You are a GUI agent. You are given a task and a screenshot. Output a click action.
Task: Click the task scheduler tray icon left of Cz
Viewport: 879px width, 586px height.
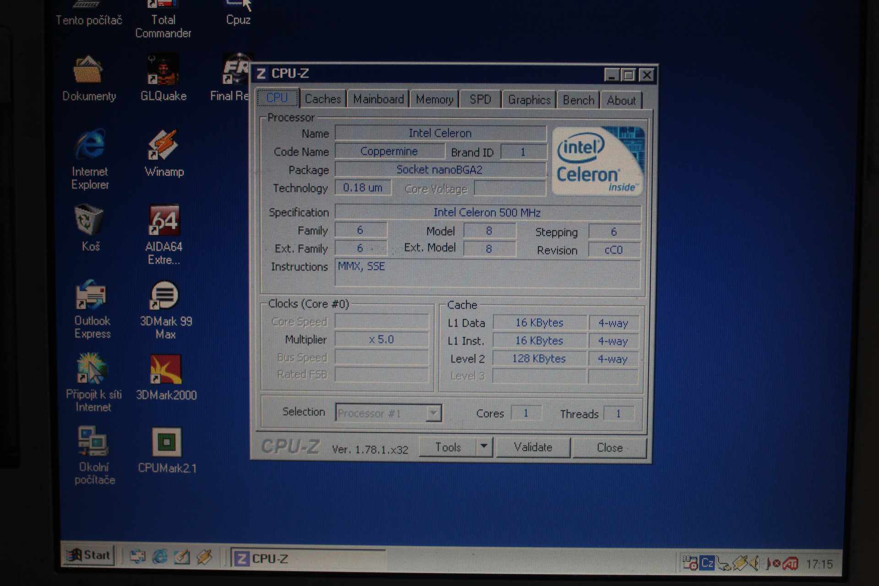pos(689,563)
